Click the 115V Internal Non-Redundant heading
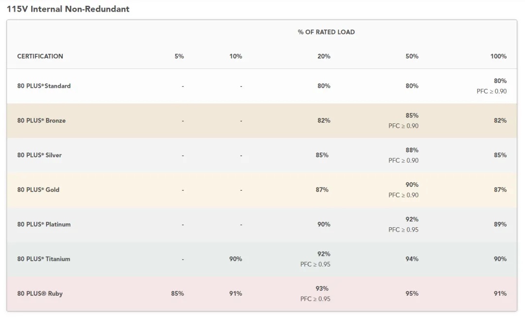Image resolution: width=525 pixels, height=318 pixels. (68, 9)
